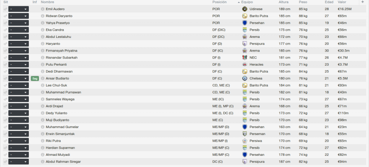Sort the list by the Posición column header
This screenshot has height=167, width=369.
coord(219,2)
